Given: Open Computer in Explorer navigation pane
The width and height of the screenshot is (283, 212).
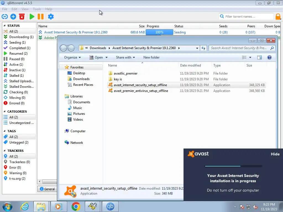Looking at the screenshot, I should click(78, 131).
